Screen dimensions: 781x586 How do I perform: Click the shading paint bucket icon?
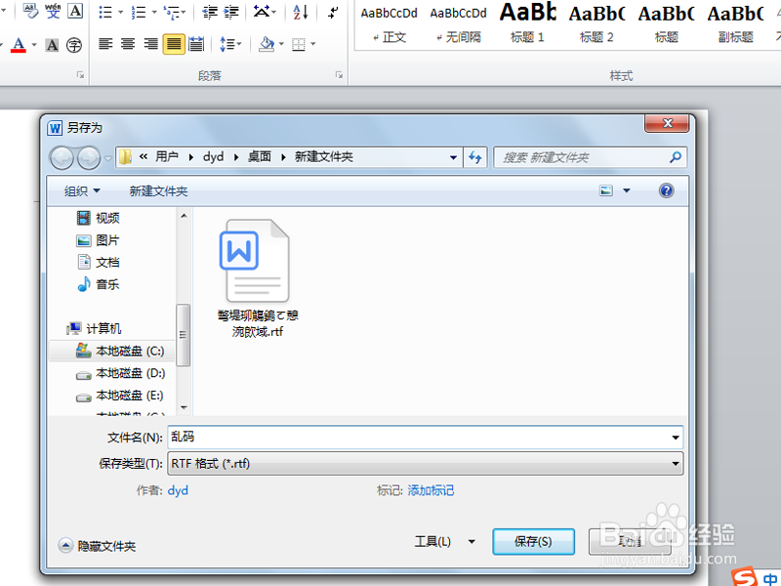267,44
